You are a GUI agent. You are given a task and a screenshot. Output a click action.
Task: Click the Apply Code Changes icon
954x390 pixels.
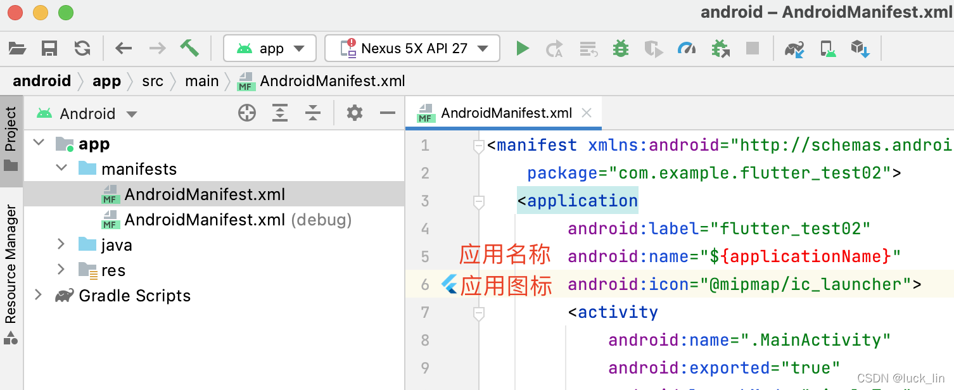(x=588, y=49)
